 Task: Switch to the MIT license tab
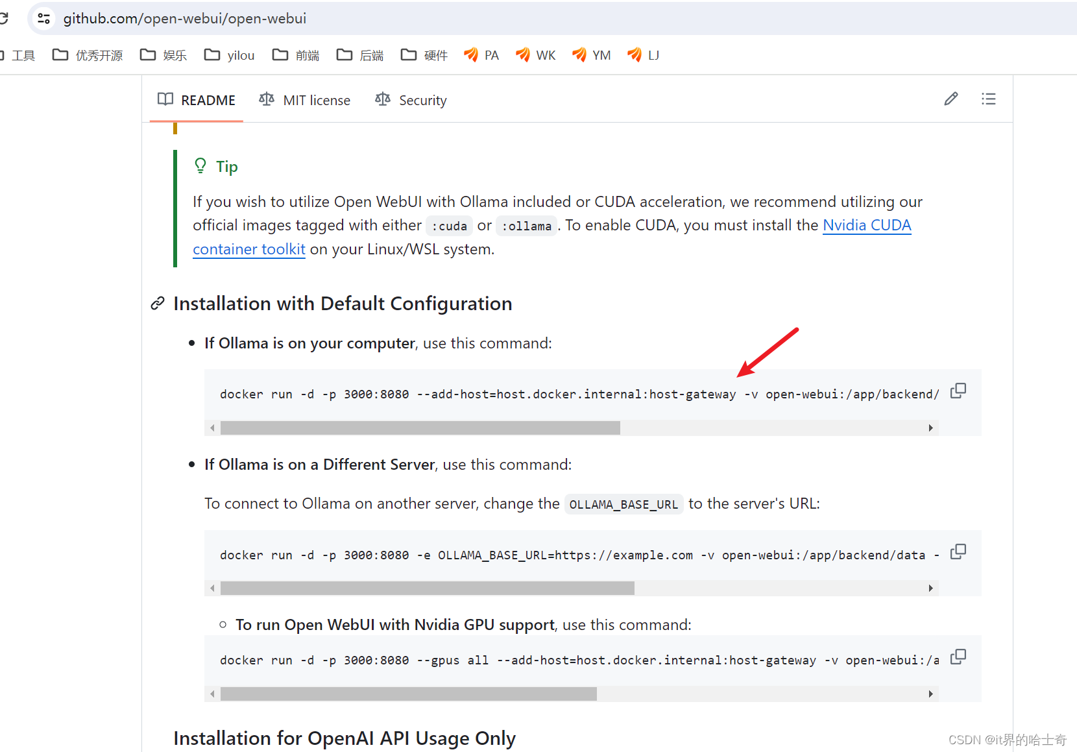(304, 100)
